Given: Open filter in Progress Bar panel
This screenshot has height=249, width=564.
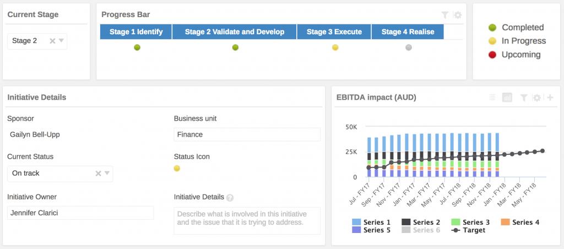Looking at the screenshot, I should pyautogui.click(x=445, y=15).
